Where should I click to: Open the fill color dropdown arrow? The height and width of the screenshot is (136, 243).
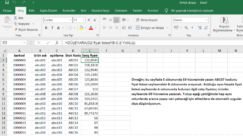click(x=86, y=28)
